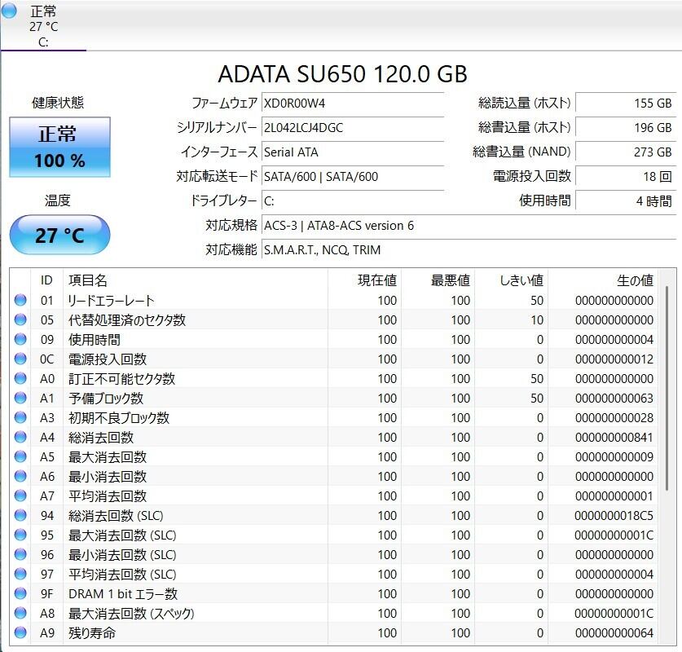Click the 総書込量 (NAND) value 273 GB
The height and width of the screenshot is (652, 682).
point(625,152)
